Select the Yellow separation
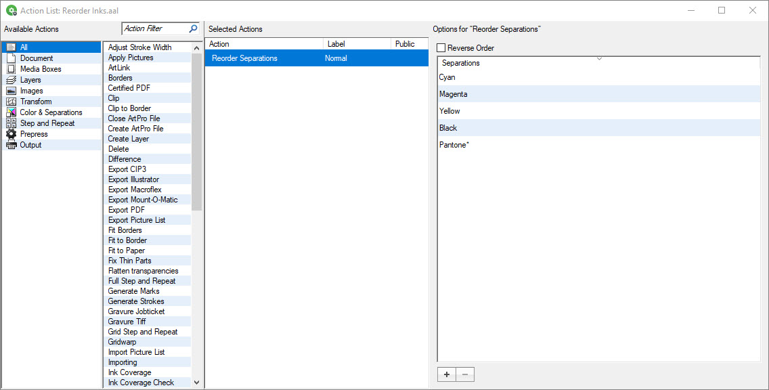Viewport: 769px width, 390px height. point(598,111)
